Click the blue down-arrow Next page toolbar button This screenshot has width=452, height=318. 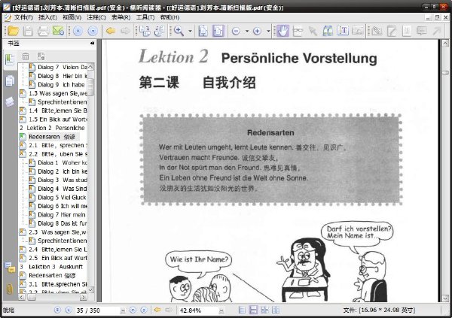93,31
